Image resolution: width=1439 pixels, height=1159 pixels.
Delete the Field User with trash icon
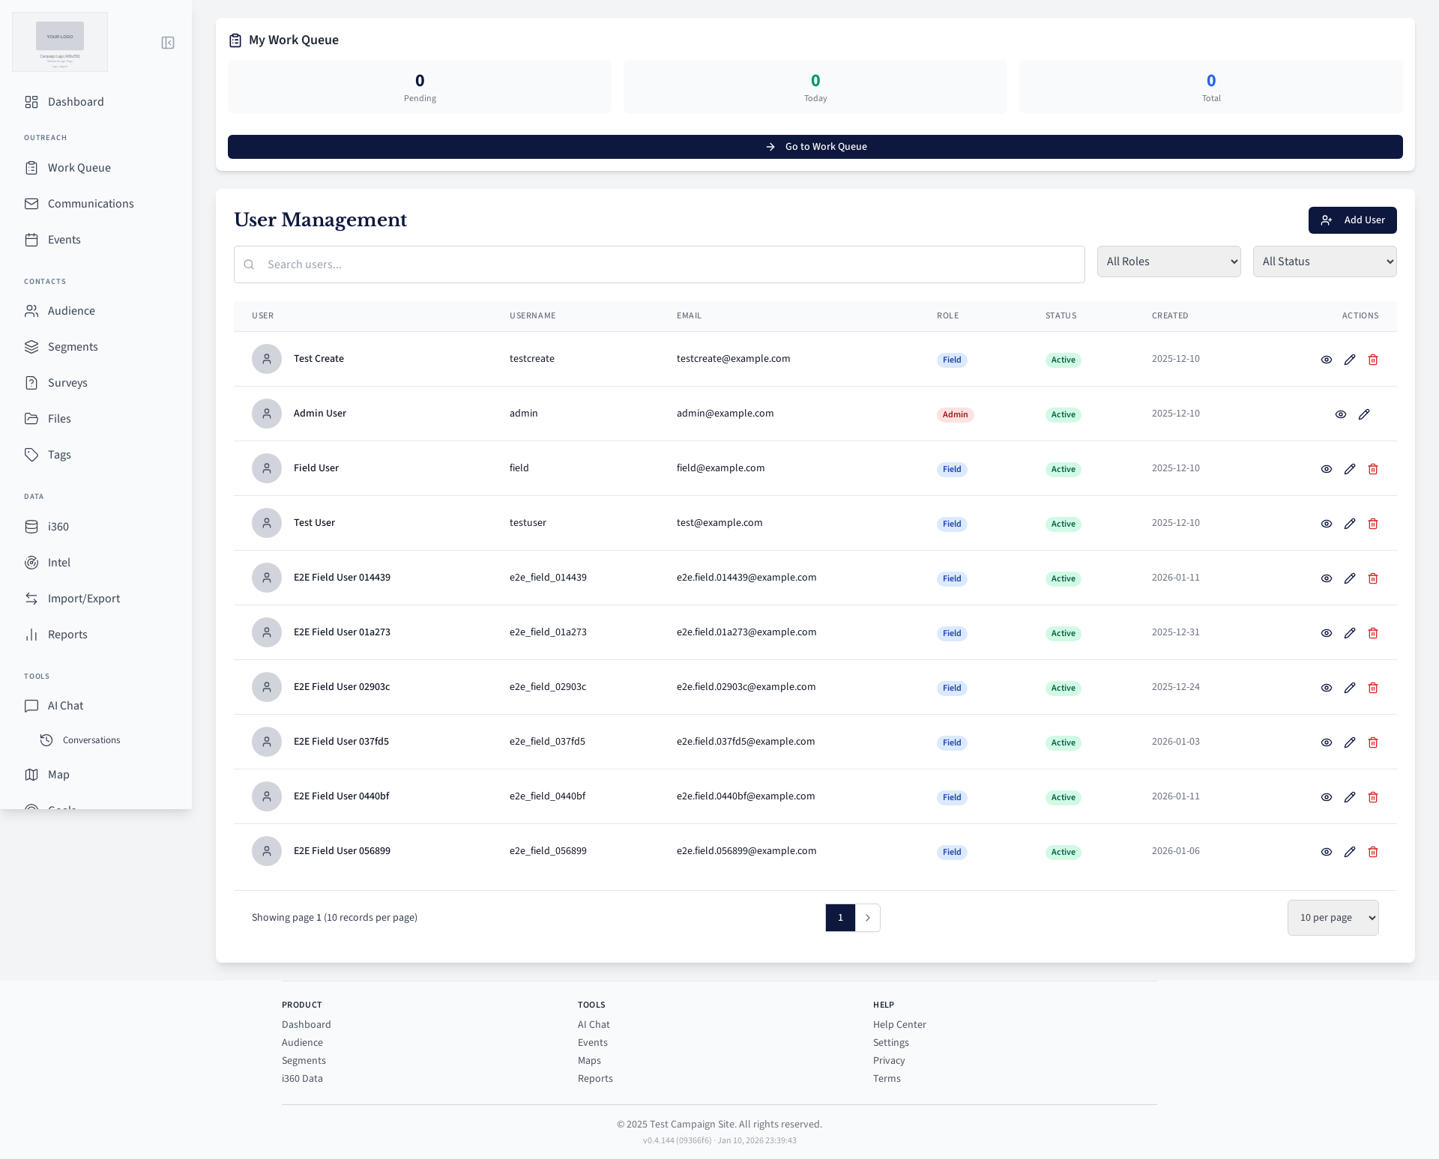(1373, 469)
